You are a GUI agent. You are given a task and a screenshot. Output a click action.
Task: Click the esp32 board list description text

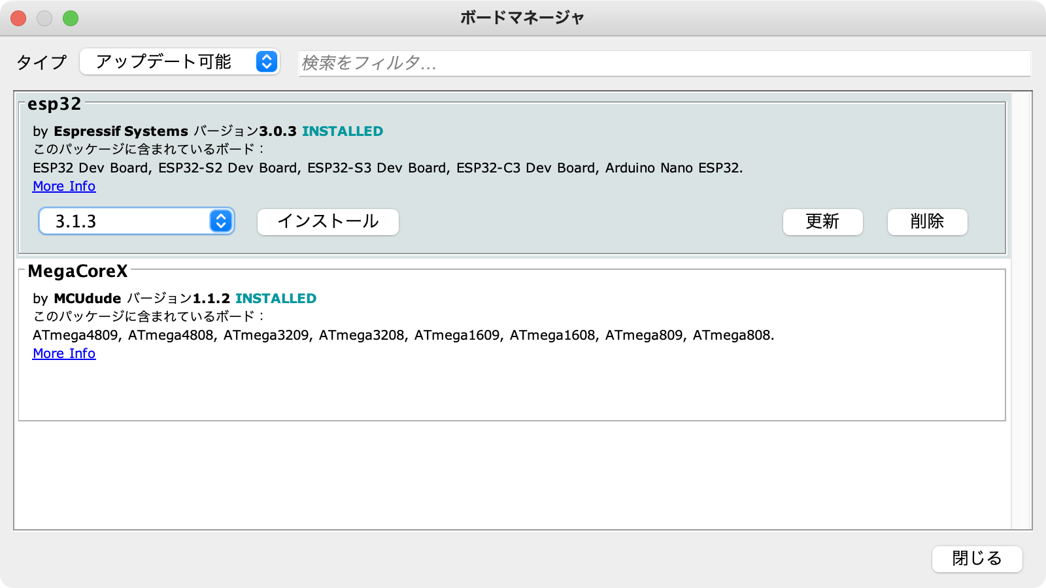388,168
